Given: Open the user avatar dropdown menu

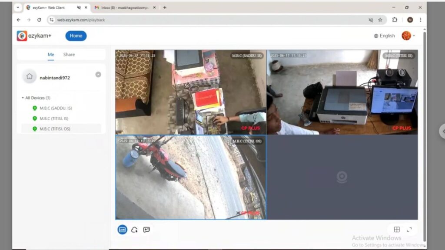Looking at the screenshot, I should pos(408,36).
